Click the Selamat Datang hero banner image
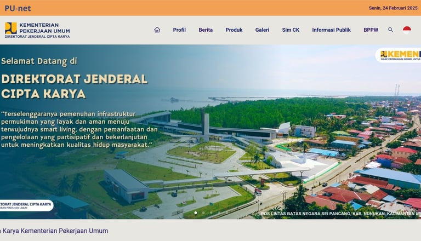The height and width of the screenshot is (241, 421). coord(210,132)
